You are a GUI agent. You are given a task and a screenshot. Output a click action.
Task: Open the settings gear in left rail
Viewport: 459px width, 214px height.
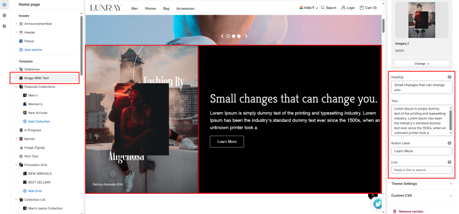pos(4,16)
